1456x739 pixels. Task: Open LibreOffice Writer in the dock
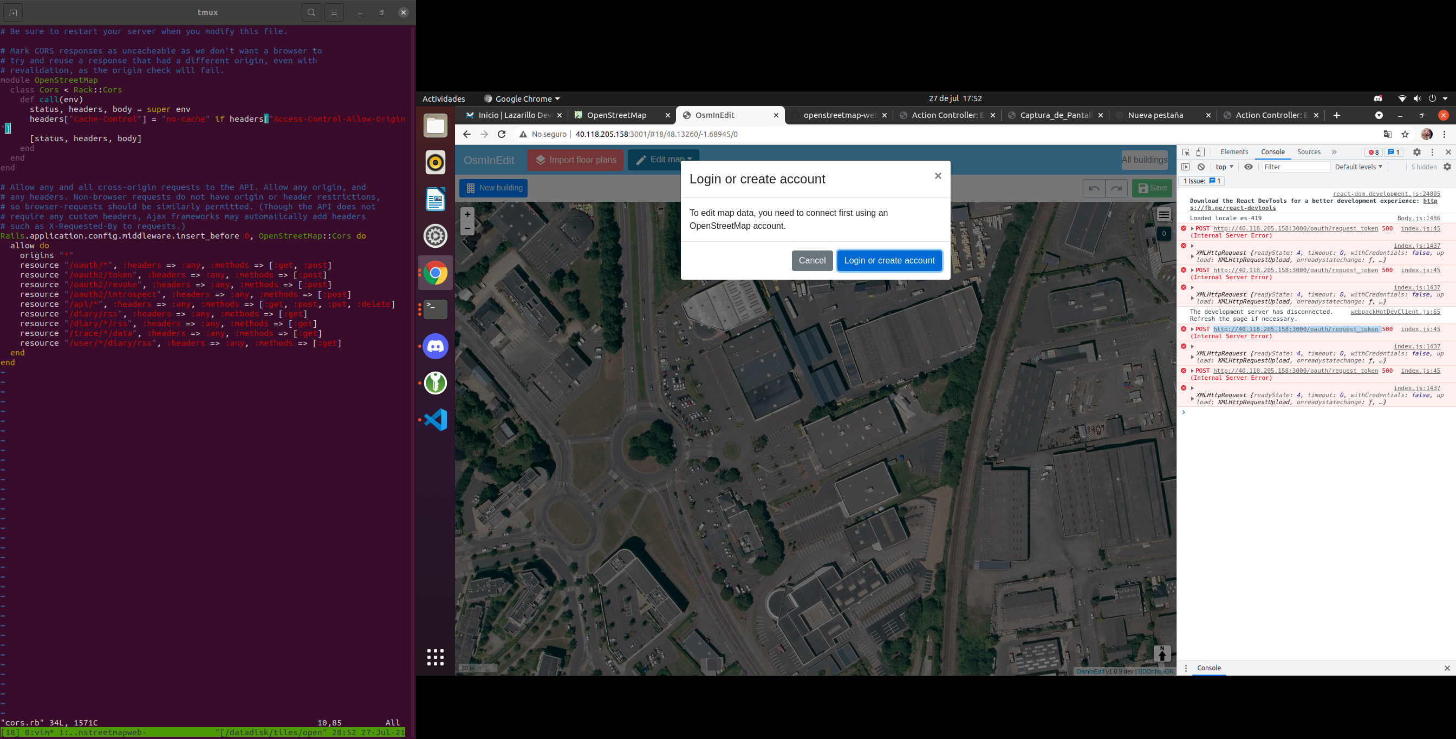coord(435,199)
